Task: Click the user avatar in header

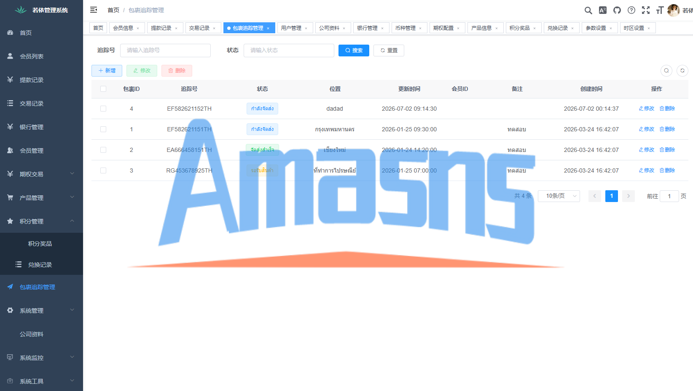Action: click(674, 11)
